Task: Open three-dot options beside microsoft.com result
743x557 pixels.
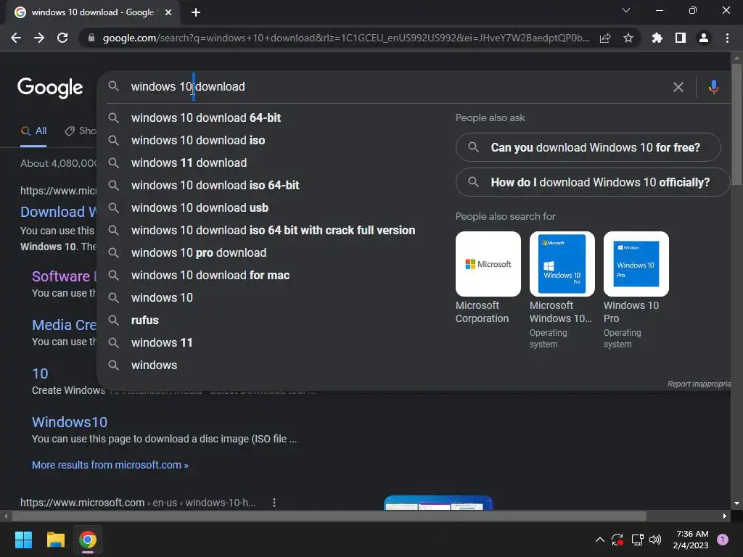Action: [274, 503]
